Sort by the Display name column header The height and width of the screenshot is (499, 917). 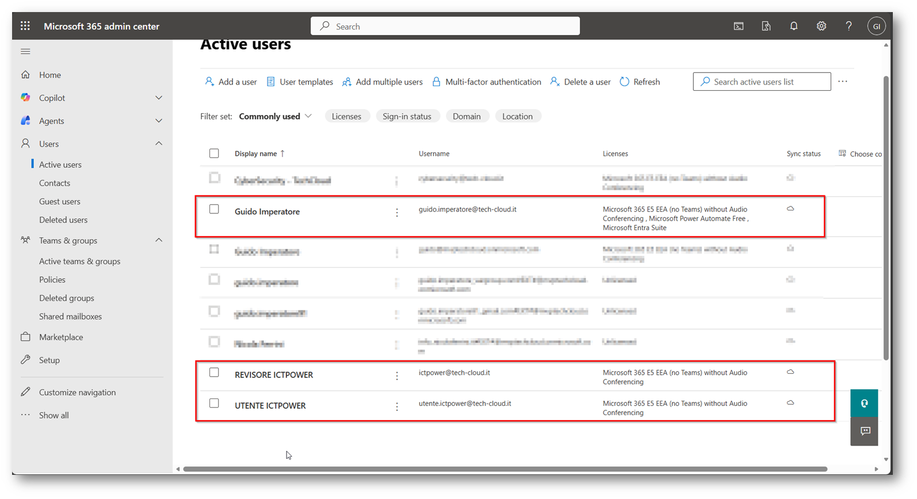[x=259, y=153]
